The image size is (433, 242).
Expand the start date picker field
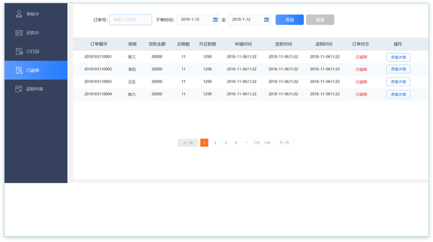194,20
